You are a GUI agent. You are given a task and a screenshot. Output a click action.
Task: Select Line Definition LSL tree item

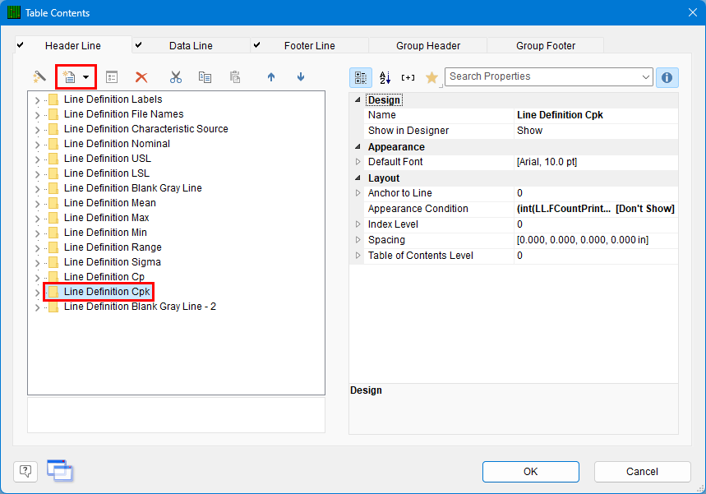[106, 173]
